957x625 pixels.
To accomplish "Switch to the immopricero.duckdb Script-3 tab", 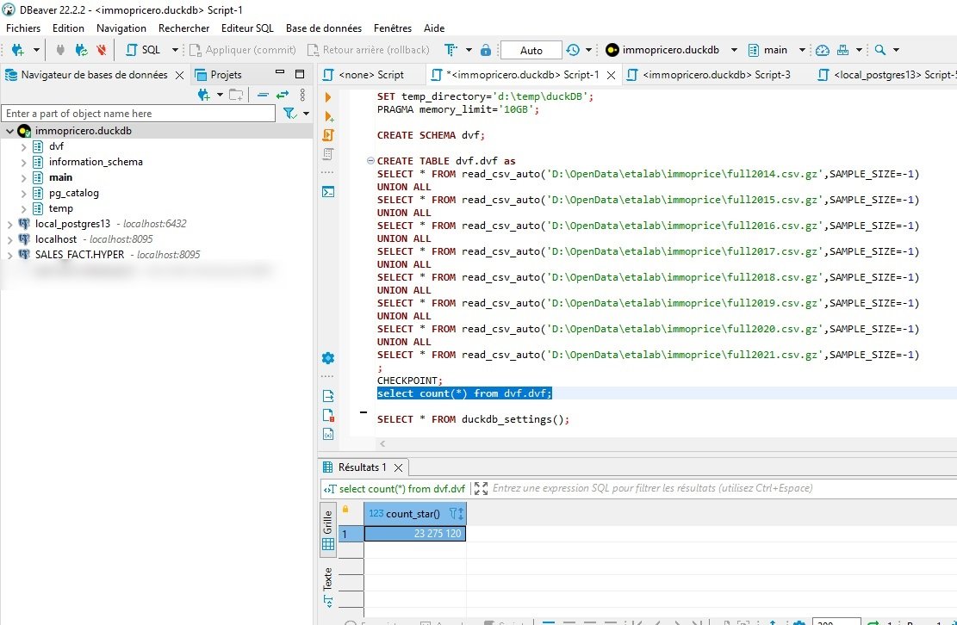I will 709,75.
